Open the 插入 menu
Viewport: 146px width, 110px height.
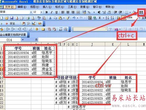pos(47,7)
